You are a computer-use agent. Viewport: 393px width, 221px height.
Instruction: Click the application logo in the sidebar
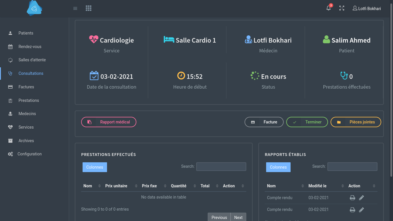35,8
